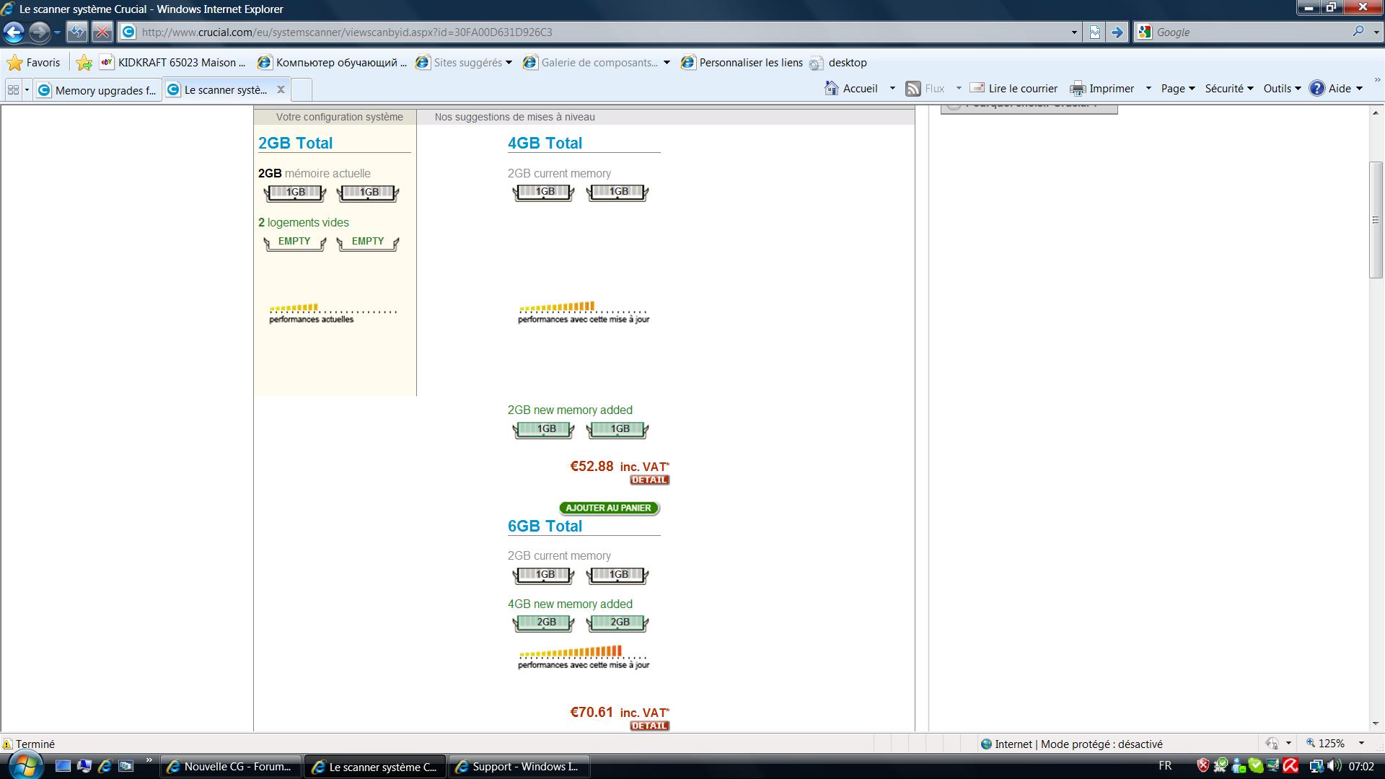Expand the quick launch overflow chevron
The width and height of the screenshot is (1385, 779).
149,760
